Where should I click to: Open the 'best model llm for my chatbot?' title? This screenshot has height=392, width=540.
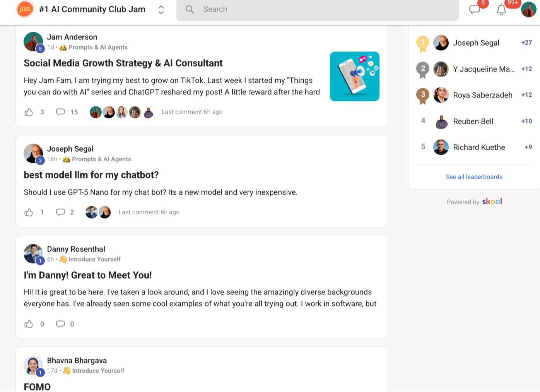[91, 175]
